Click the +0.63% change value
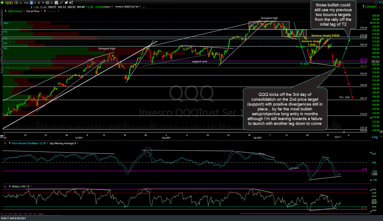Image resolution: width=383 pixels, height=221 pixels. coord(99,7)
